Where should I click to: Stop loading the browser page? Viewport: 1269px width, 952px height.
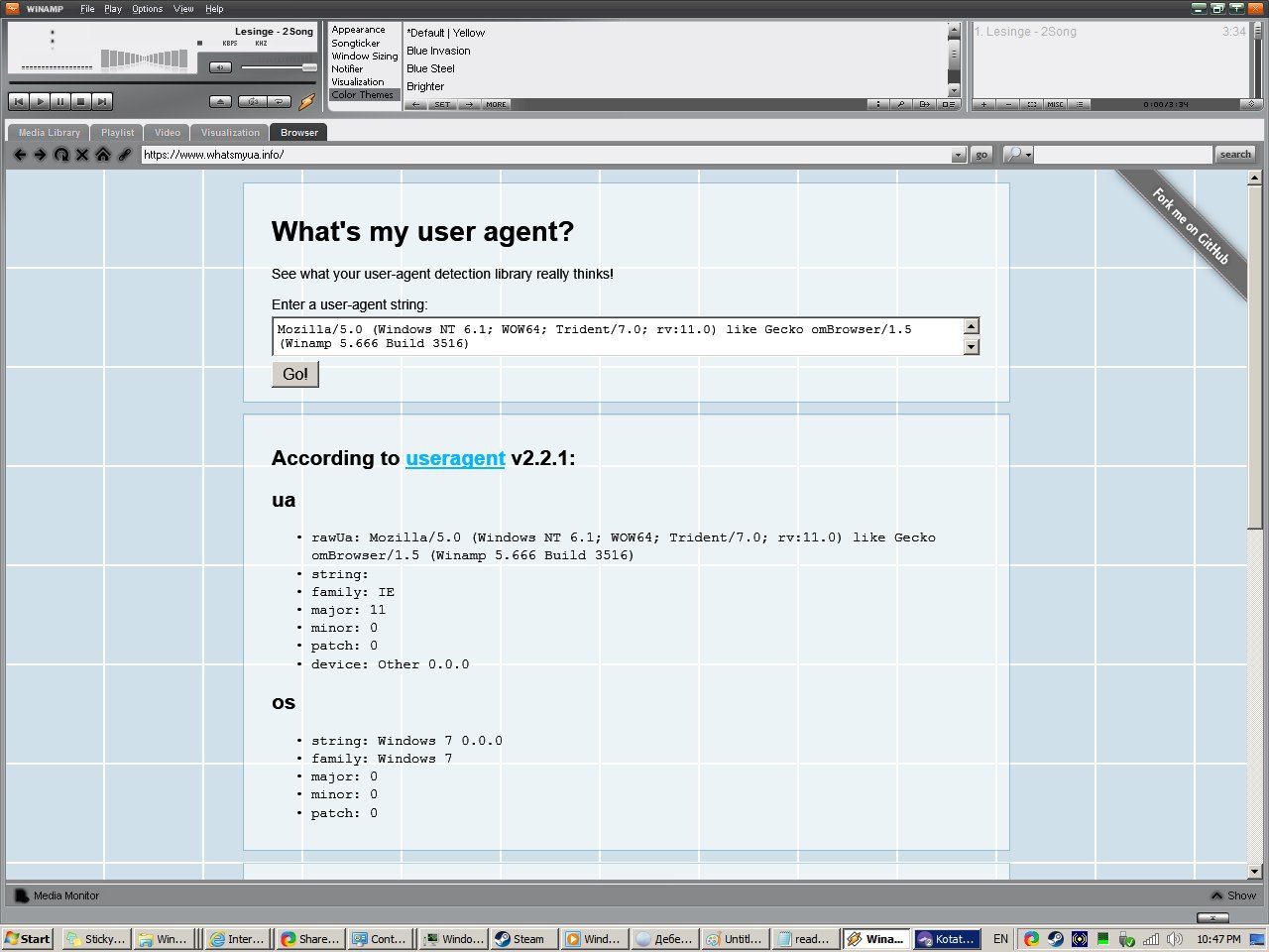pyautogui.click(x=82, y=155)
